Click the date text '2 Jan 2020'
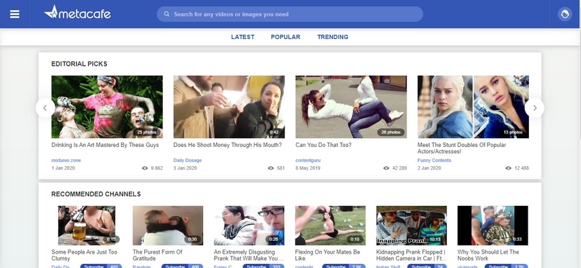 point(429,168)
